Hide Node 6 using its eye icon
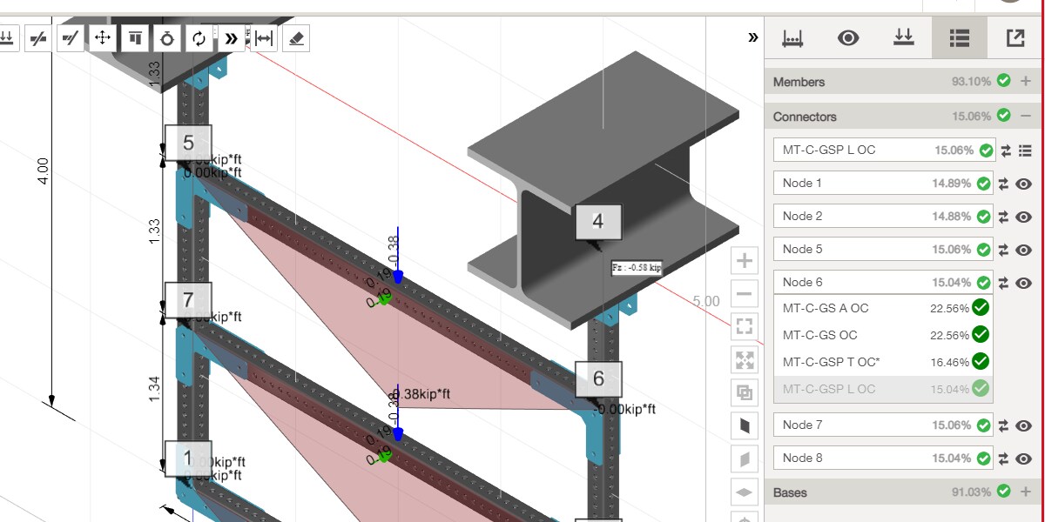This screenshot has height=522, width=1045. pyautogui.click(x=1023, y=283)
